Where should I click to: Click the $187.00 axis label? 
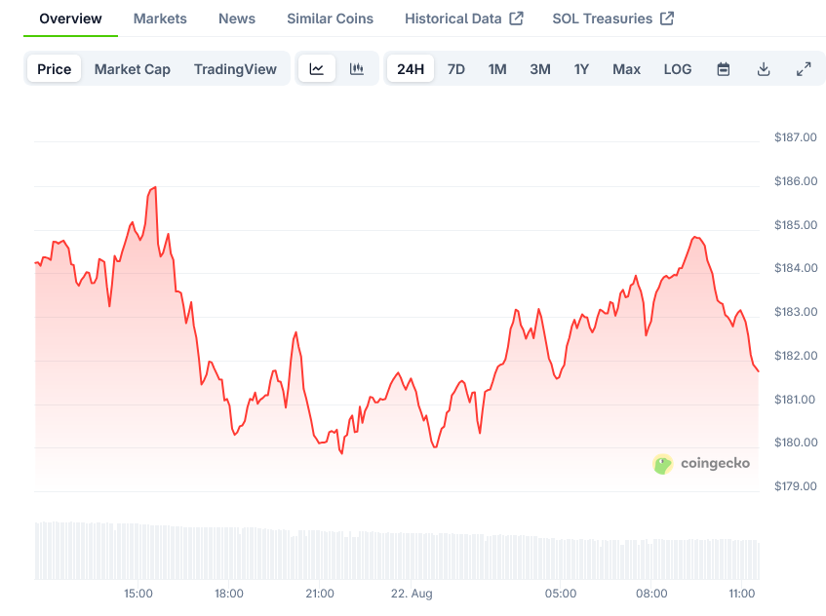point(796,137)
